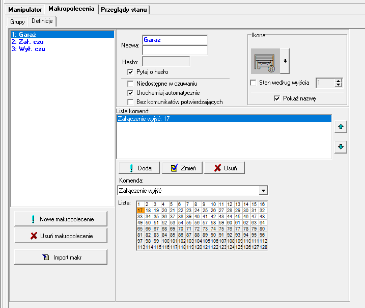Click the Stan według wyjścia number field
The height and width of the screenshot is (308, 365).
[325, 83]
